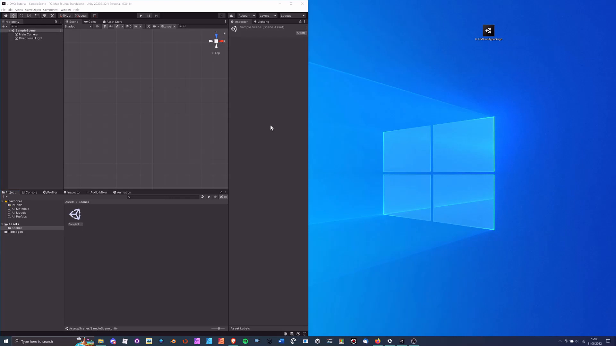Search by label tag icon in Project
This screenshot has height=346, width=616.
(209, 197)
